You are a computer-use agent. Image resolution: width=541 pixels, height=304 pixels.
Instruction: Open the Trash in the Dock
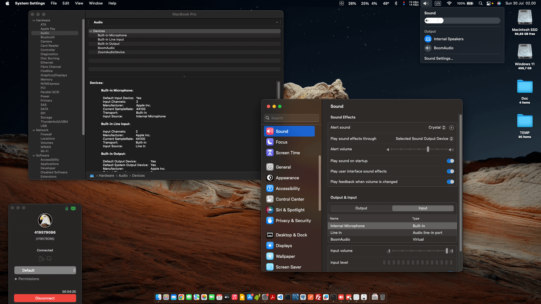tap(382, 297)
